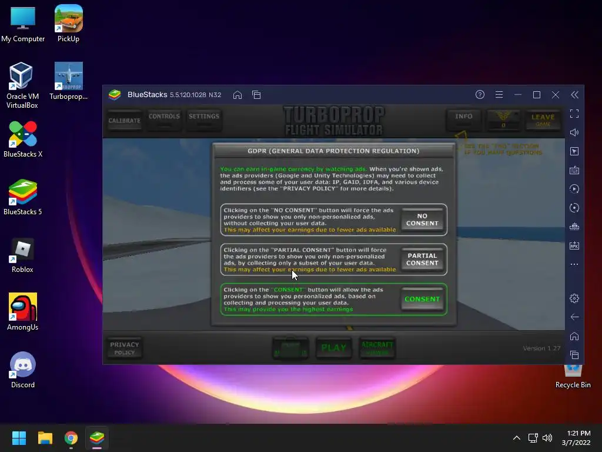Open the macro recorder icon in sidebar
This screenshot has width=602, height=452.
574,189
